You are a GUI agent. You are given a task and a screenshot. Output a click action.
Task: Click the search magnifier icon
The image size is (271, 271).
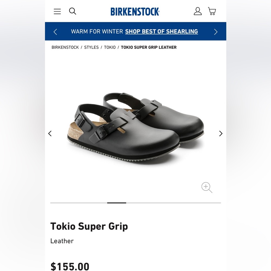[x=72, y=11]
